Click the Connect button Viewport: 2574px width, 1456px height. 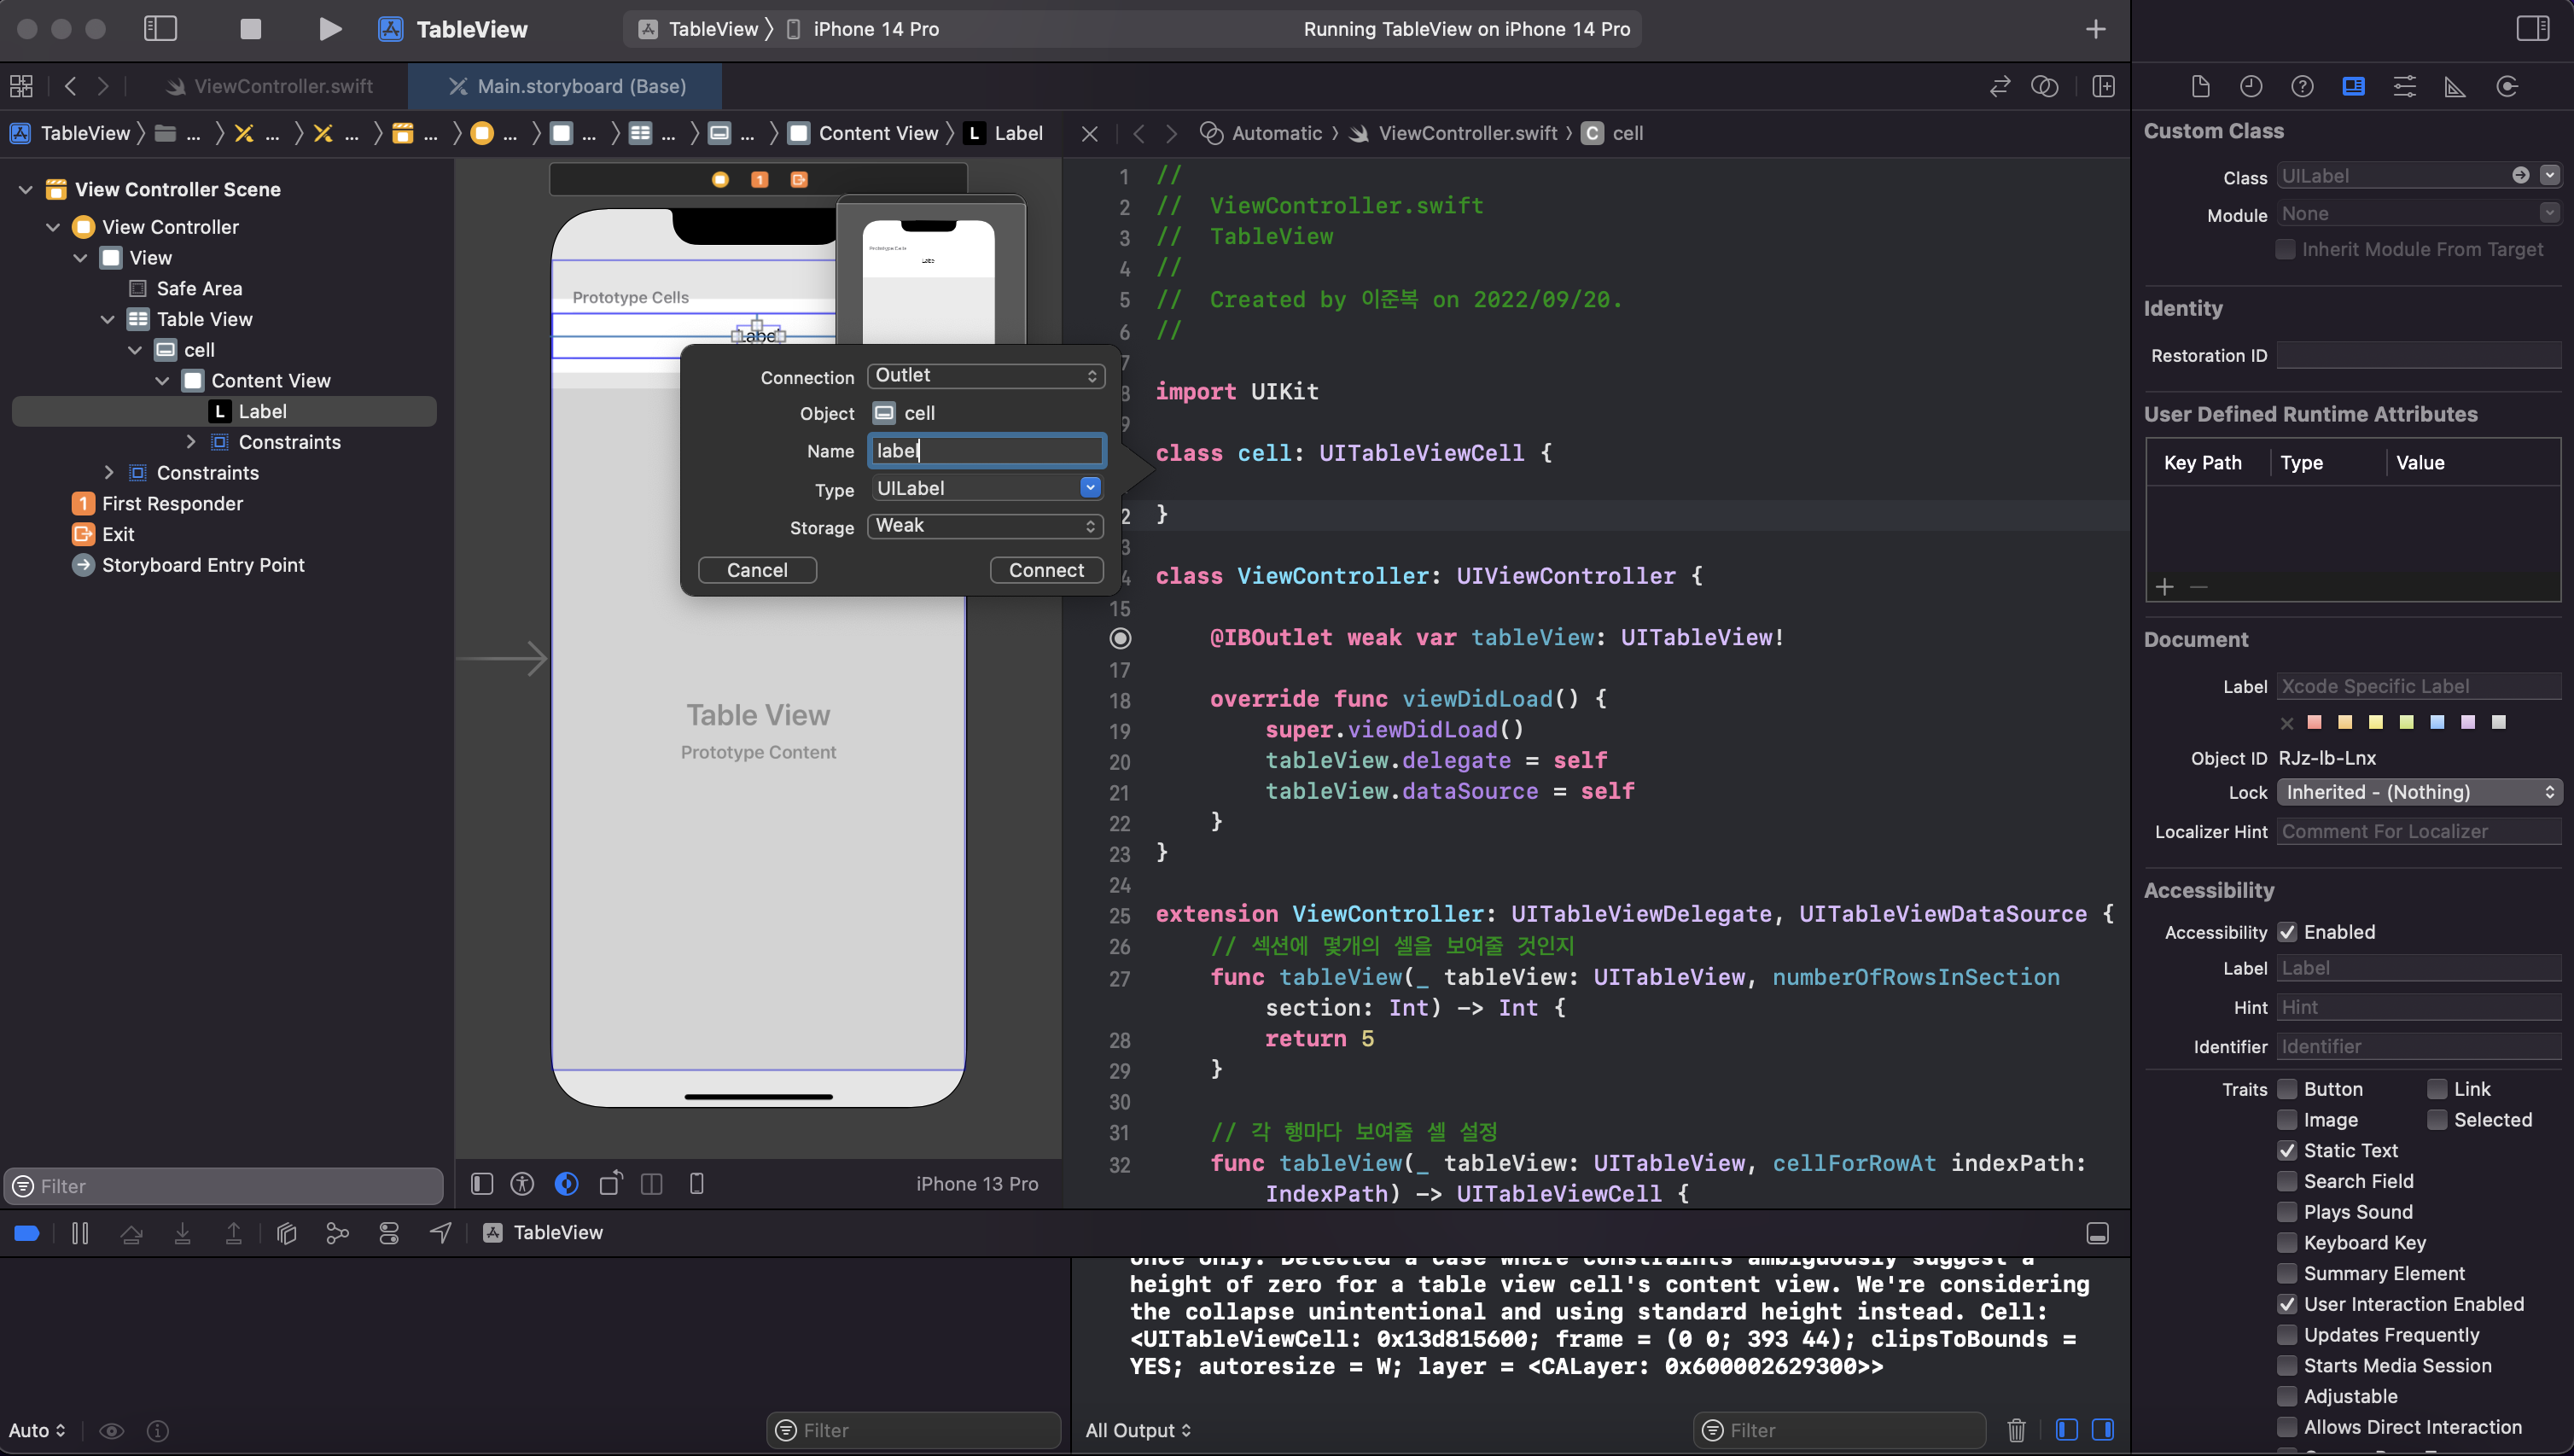(1046, 570)
